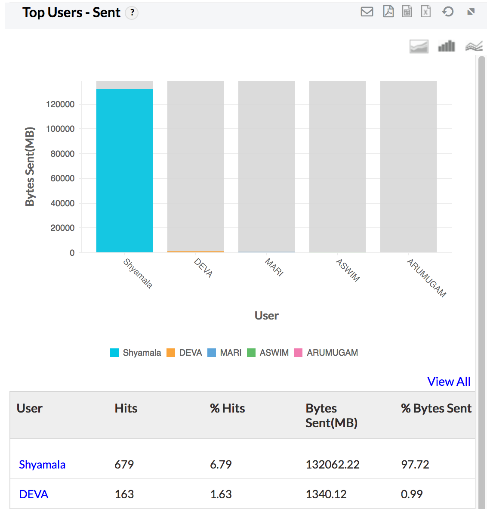Open Shyamala user link in table
Screen dimensions: 487x509
tap(42, 465)
